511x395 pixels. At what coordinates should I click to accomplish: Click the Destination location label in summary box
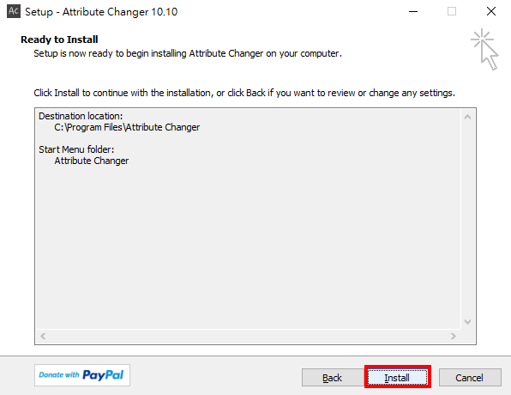click(81, 116)
